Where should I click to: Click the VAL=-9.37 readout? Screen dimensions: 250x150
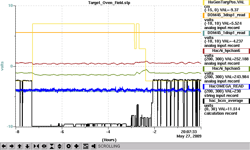[229, 10]
